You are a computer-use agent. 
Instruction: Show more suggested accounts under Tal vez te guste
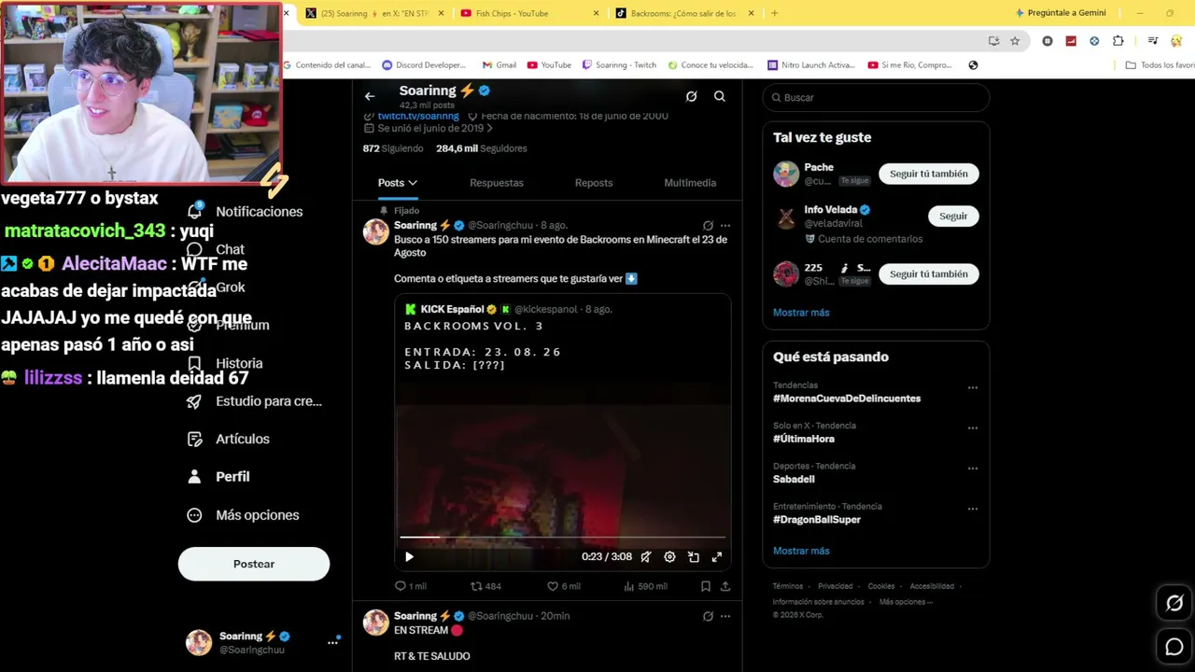801,313
